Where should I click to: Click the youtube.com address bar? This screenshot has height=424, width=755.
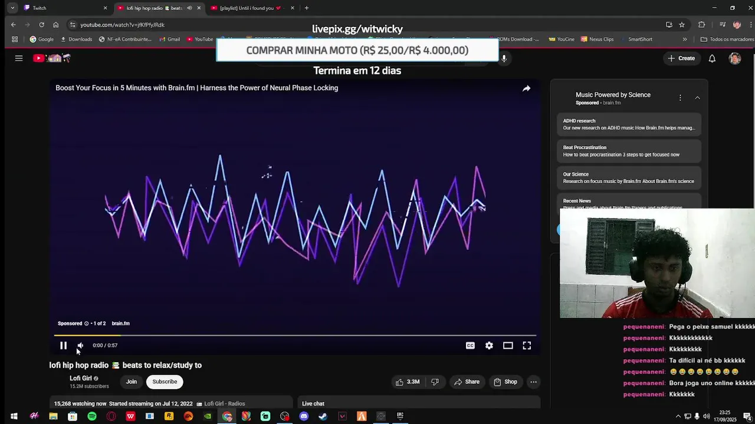366,25
